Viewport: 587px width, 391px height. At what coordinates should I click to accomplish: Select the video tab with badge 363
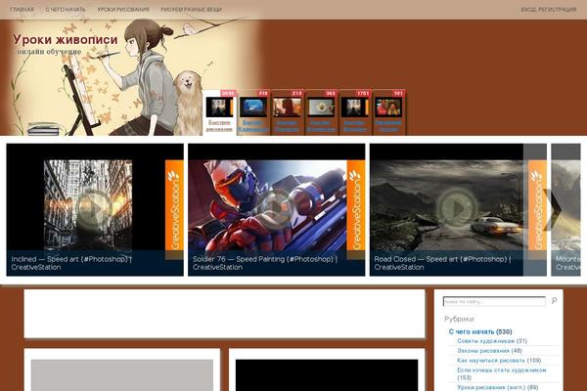321,112
